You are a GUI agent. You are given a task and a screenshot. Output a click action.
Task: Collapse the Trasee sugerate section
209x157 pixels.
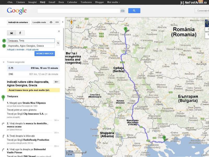3,62
